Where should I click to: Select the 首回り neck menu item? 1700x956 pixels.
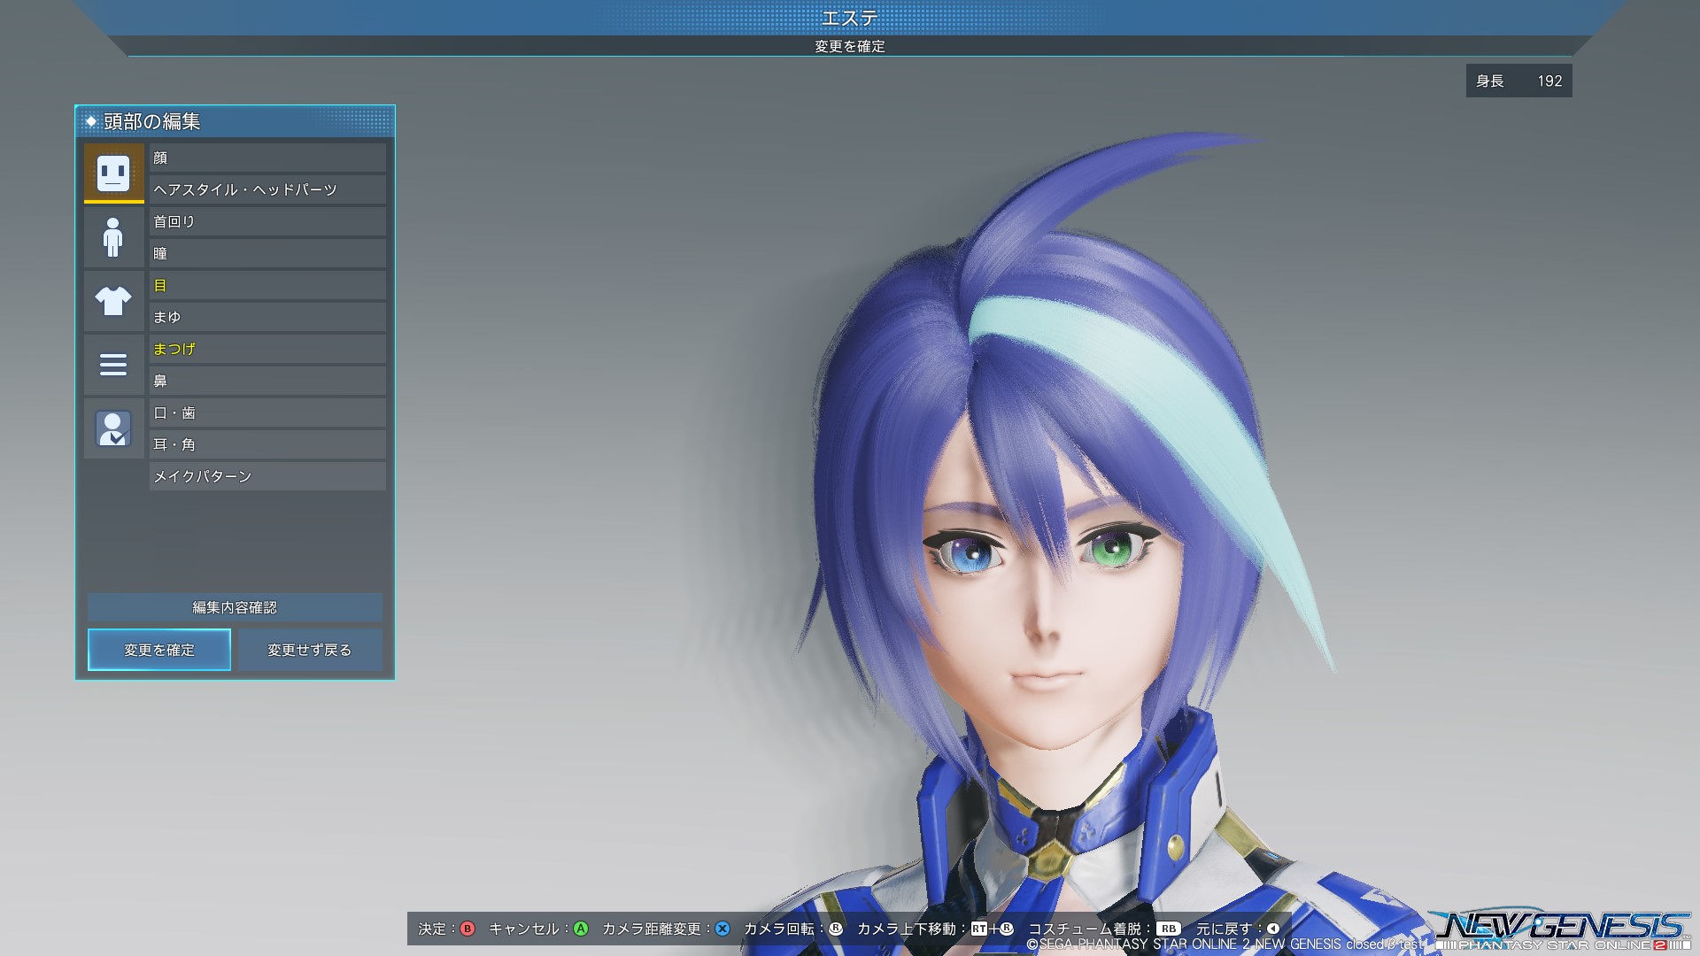(267, 221)
